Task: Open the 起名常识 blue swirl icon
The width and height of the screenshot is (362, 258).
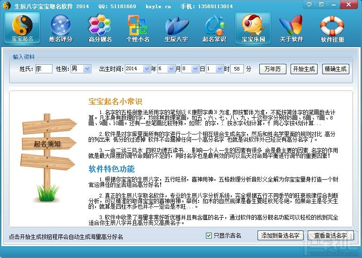Action: [214, 28]
